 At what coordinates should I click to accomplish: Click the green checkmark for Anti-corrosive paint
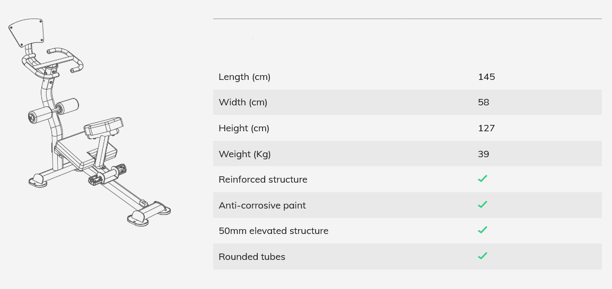[x=482, y=204]
